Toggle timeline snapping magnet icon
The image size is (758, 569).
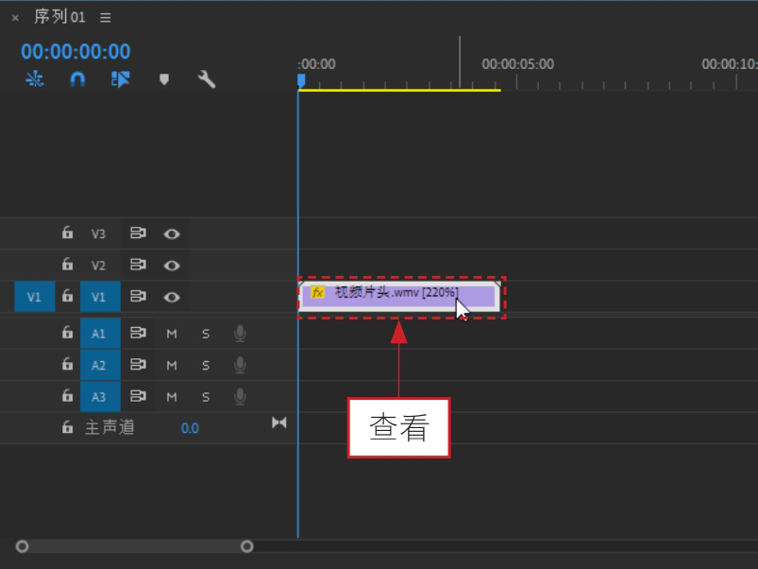click(x=77, y=78)
